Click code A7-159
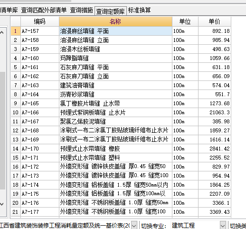Screen dimensions: 246x229 30,49
